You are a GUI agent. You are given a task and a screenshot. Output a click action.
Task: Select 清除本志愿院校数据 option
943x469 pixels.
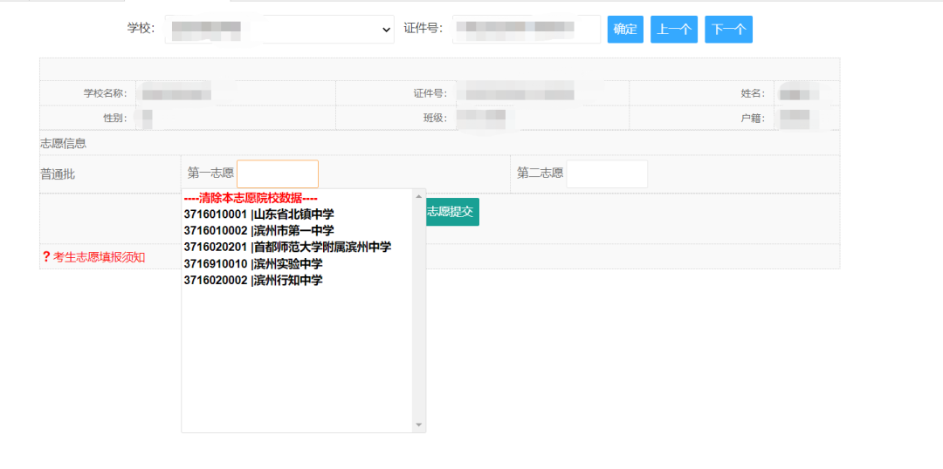pos(250,198)
